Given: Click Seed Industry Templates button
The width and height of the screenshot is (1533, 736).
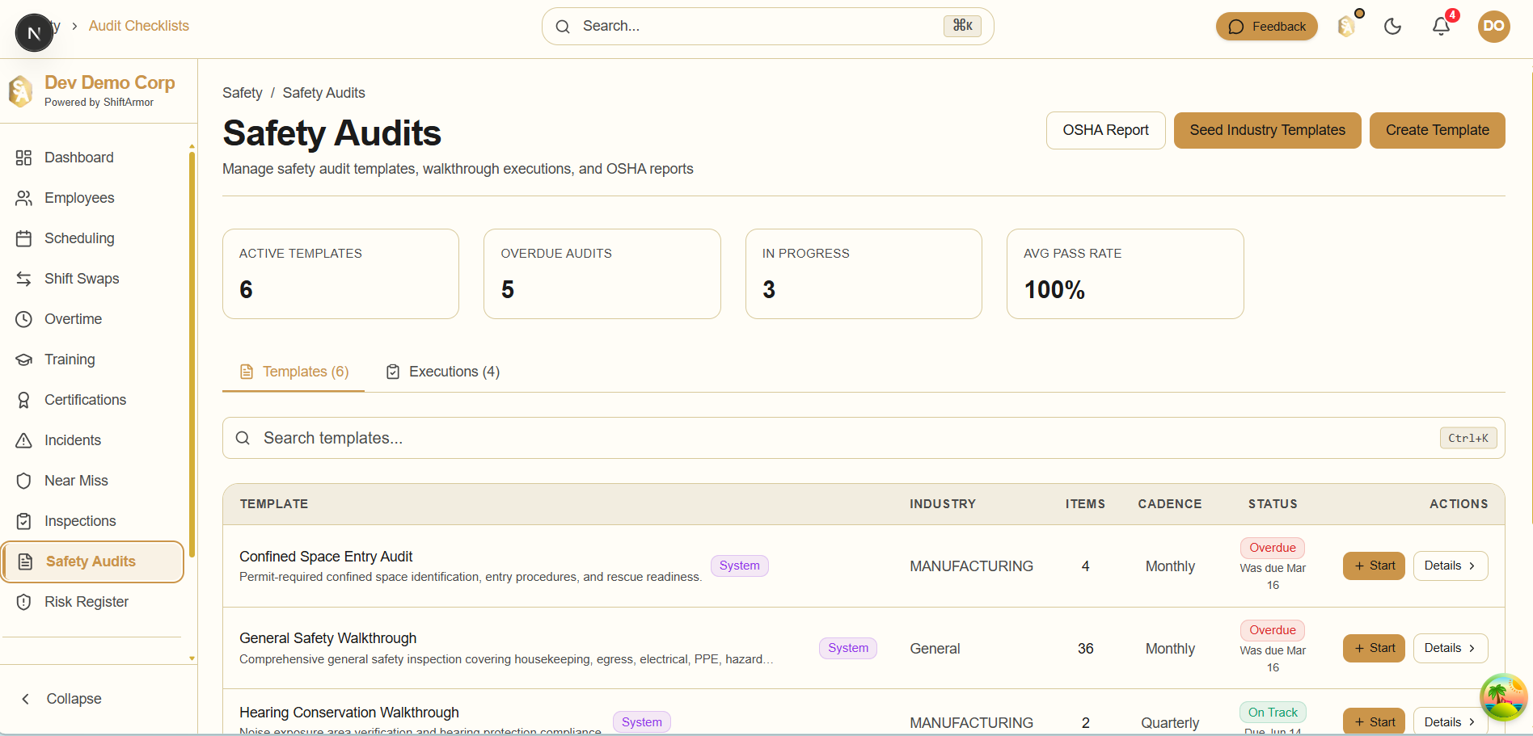Looking at the screenshot, I should click(x=1267, y=130).
